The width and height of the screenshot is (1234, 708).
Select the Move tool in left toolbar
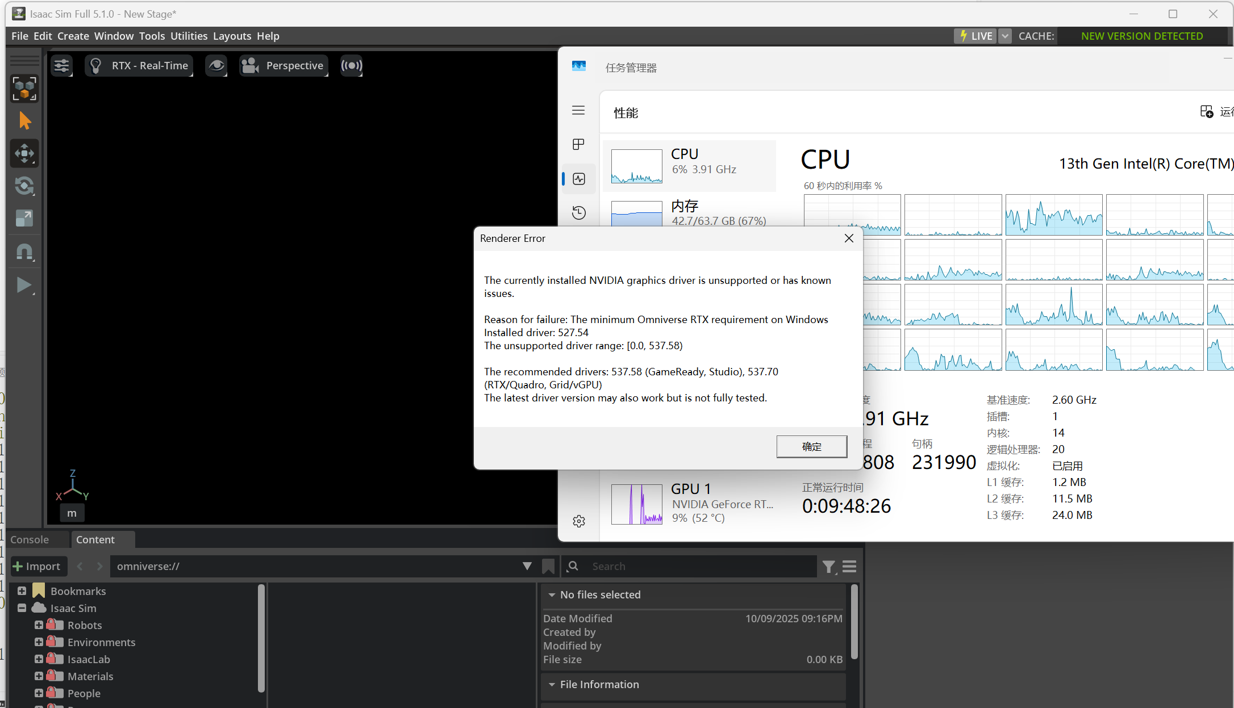click(24, 153)
